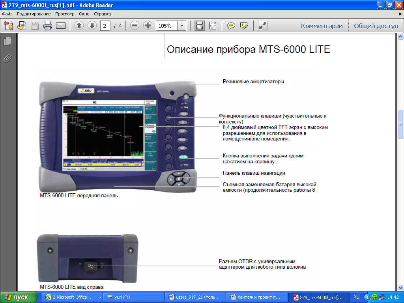The image size is (404, 303).
Task: Click the total page count 4
Action: pyautogui.click(x=120, y=26)
